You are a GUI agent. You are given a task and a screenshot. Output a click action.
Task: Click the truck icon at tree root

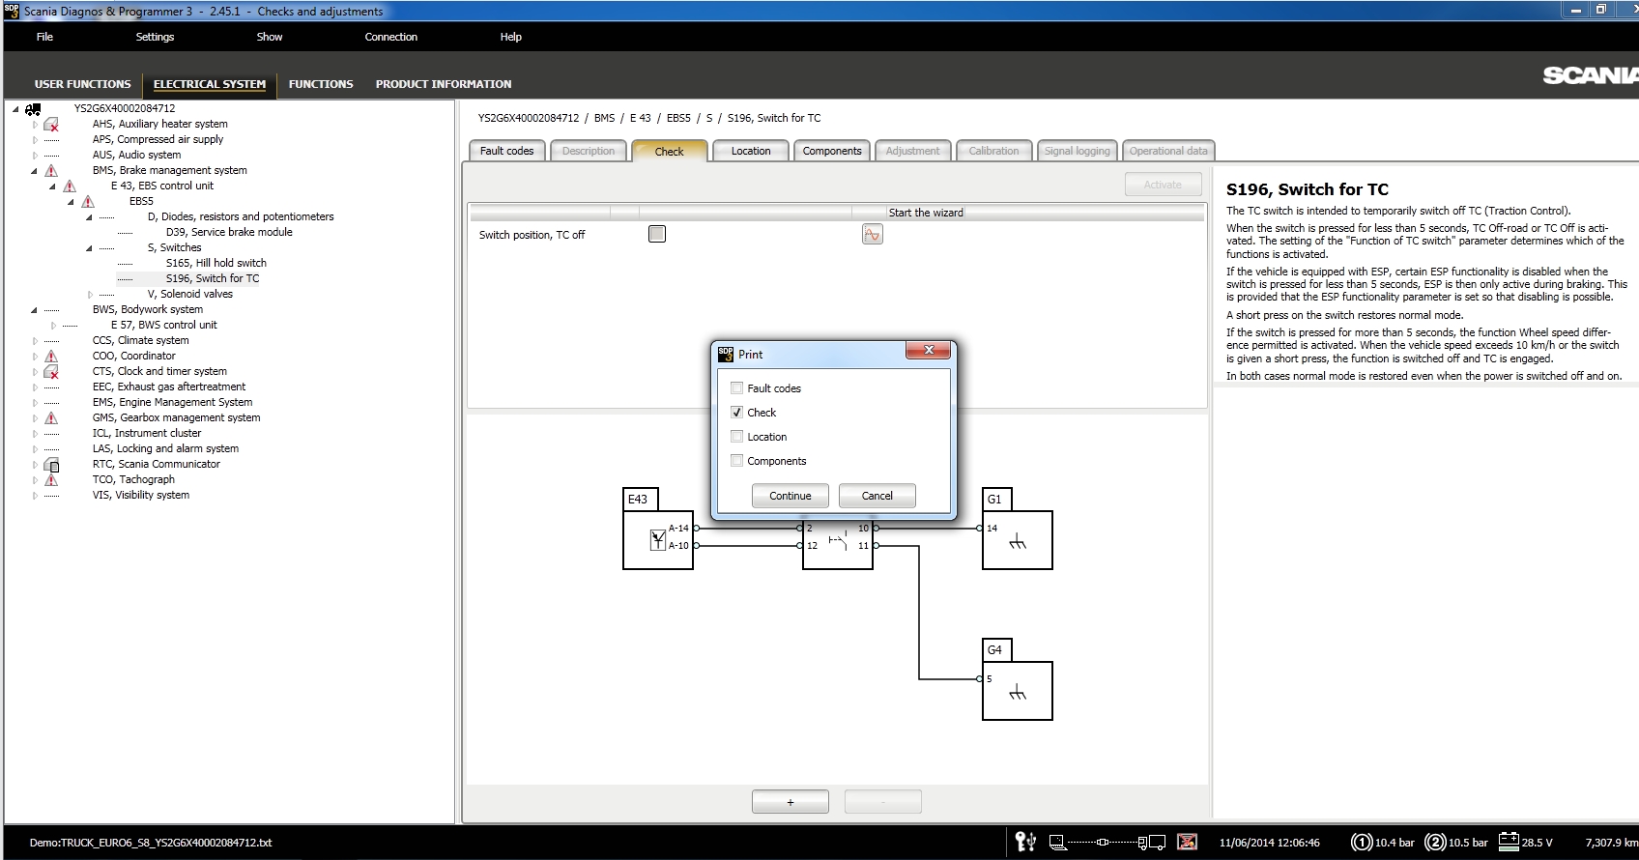pos(33,109)
